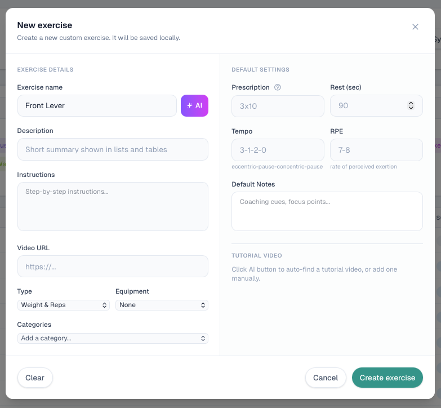The image size is (441, 408).
Task: Click the Prescription help question-mark icon
Action: click(x=277, y=87)
